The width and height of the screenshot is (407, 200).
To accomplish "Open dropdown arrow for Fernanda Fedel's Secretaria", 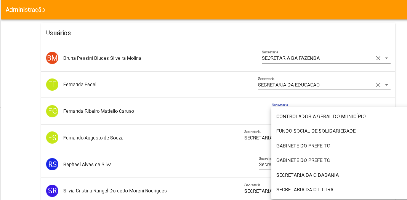I will (x=386, y=85).
